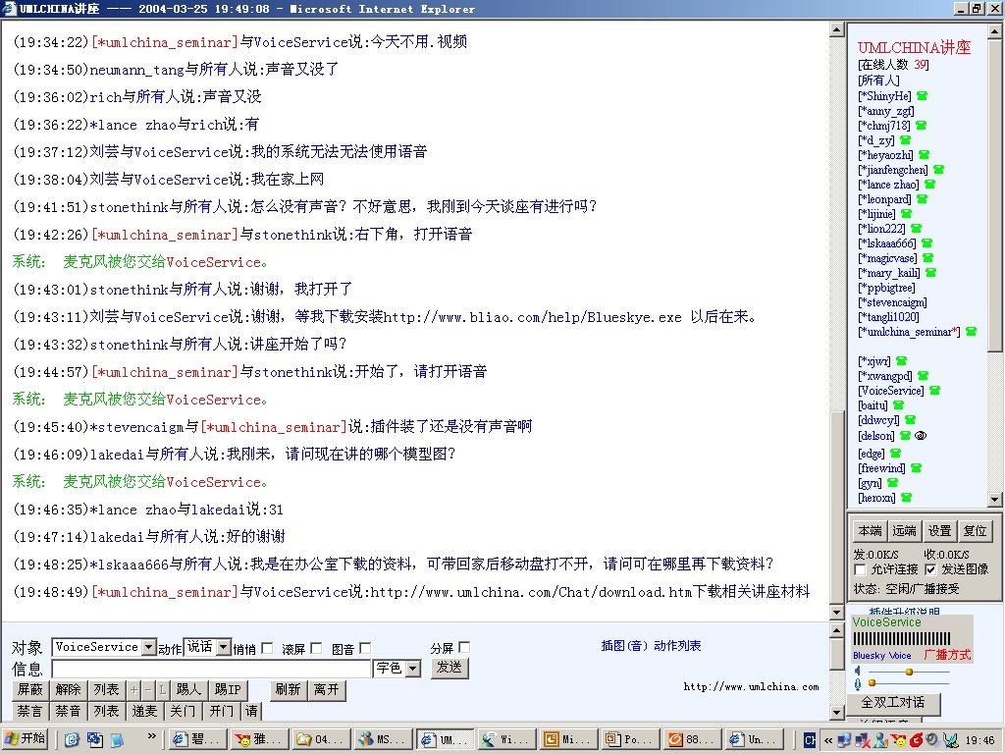Click the 开门 open door button
Viewport: 1005px width, 754px height.
click(221, 711)
